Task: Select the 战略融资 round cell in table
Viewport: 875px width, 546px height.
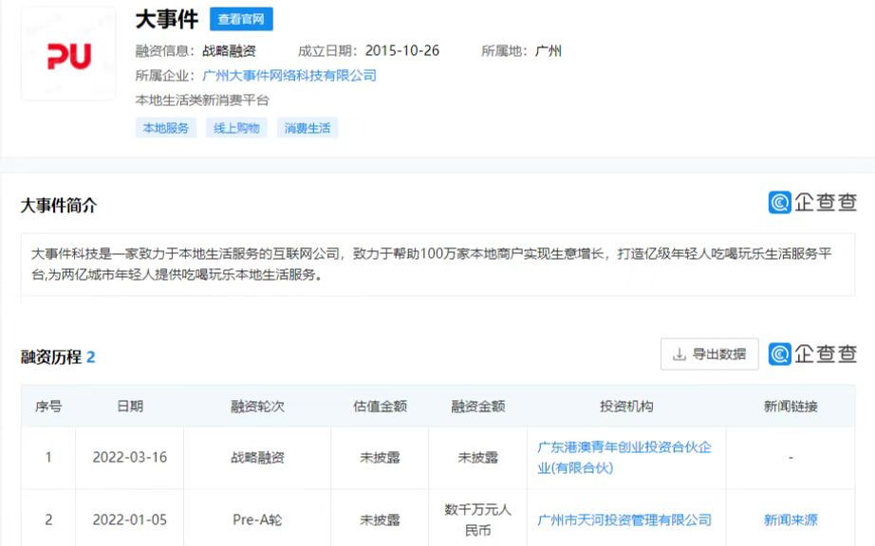Action: pyautogui.click(x=257, y=458)
